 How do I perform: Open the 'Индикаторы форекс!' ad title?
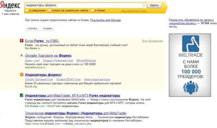click(44, 75)
